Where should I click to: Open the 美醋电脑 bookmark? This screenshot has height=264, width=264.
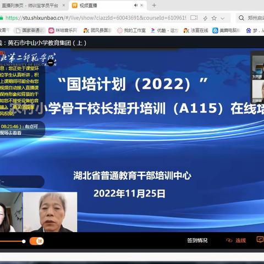tap(227, 30)
